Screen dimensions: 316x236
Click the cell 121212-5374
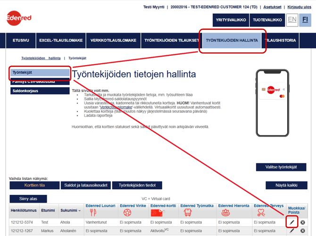click(22, 222)
